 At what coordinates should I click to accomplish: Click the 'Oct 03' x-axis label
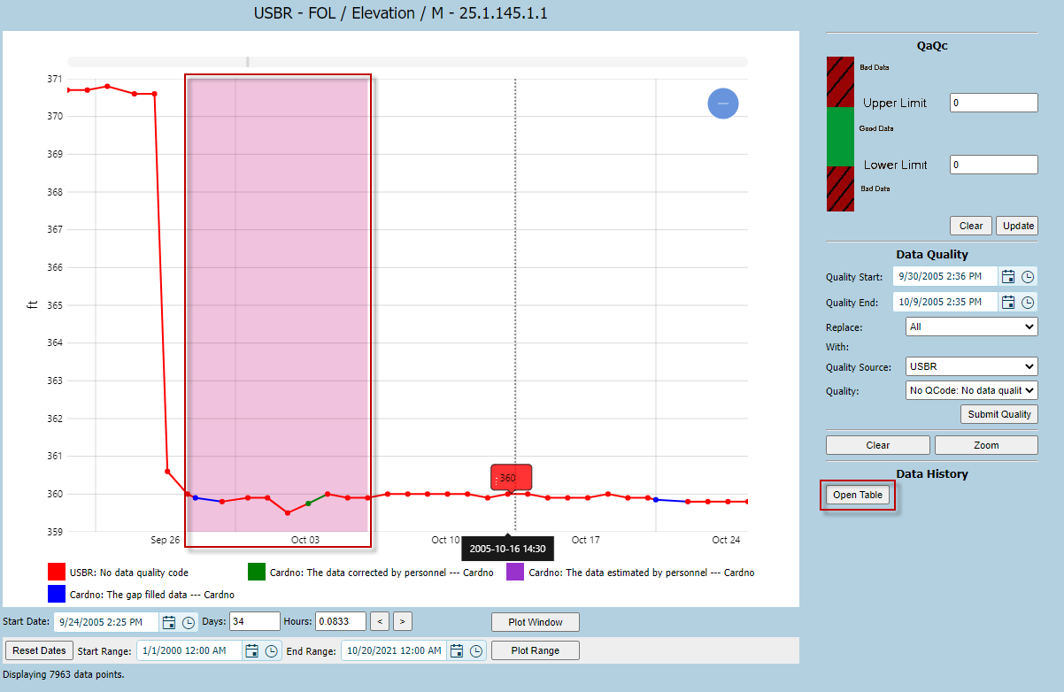[305, 540]
